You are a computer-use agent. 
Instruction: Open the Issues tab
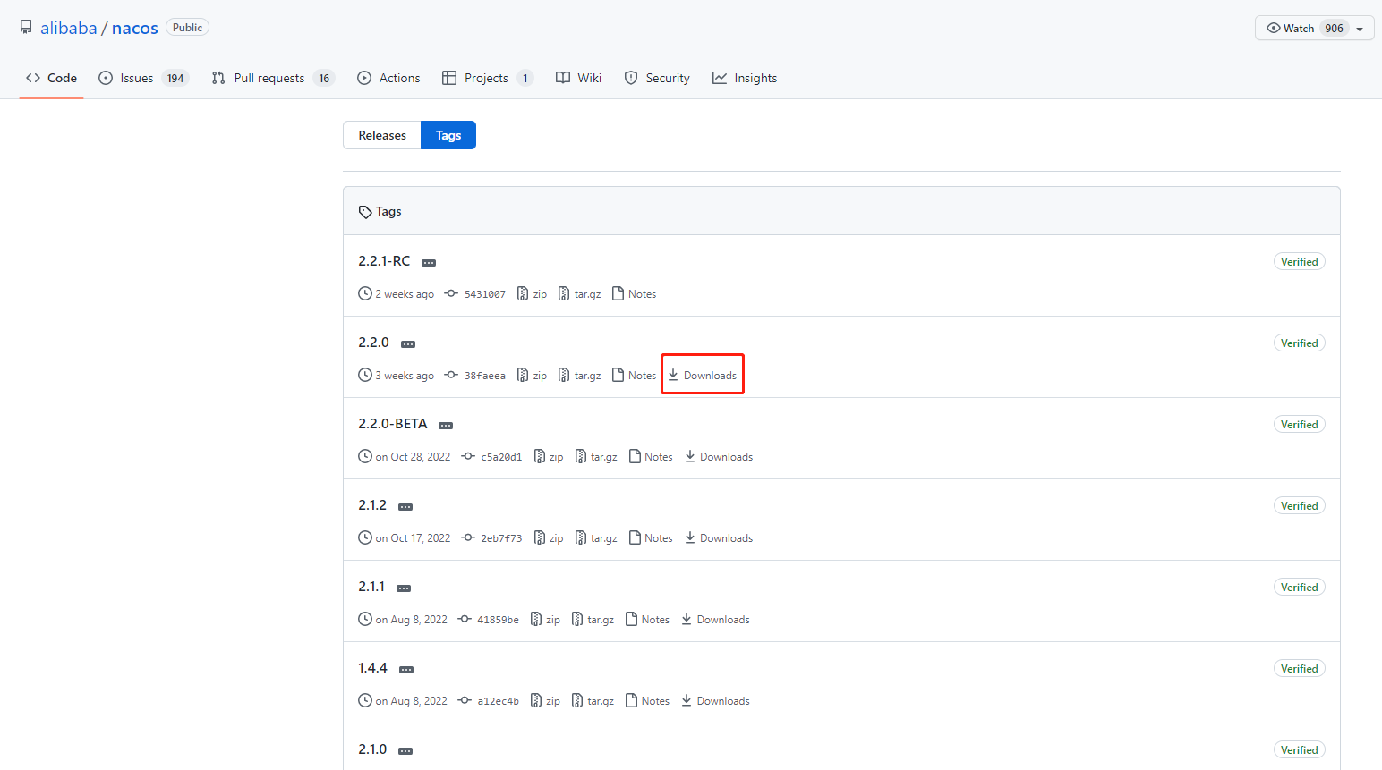(x=143, y=78)
